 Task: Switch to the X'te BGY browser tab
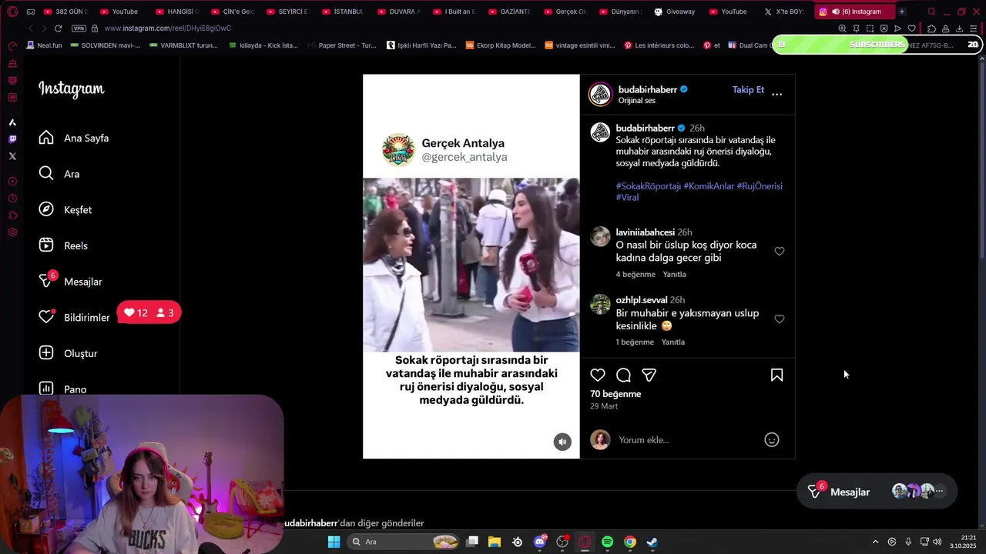(786, 12)
